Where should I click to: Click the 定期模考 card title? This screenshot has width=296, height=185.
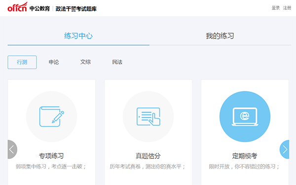(x=245, y=156)
